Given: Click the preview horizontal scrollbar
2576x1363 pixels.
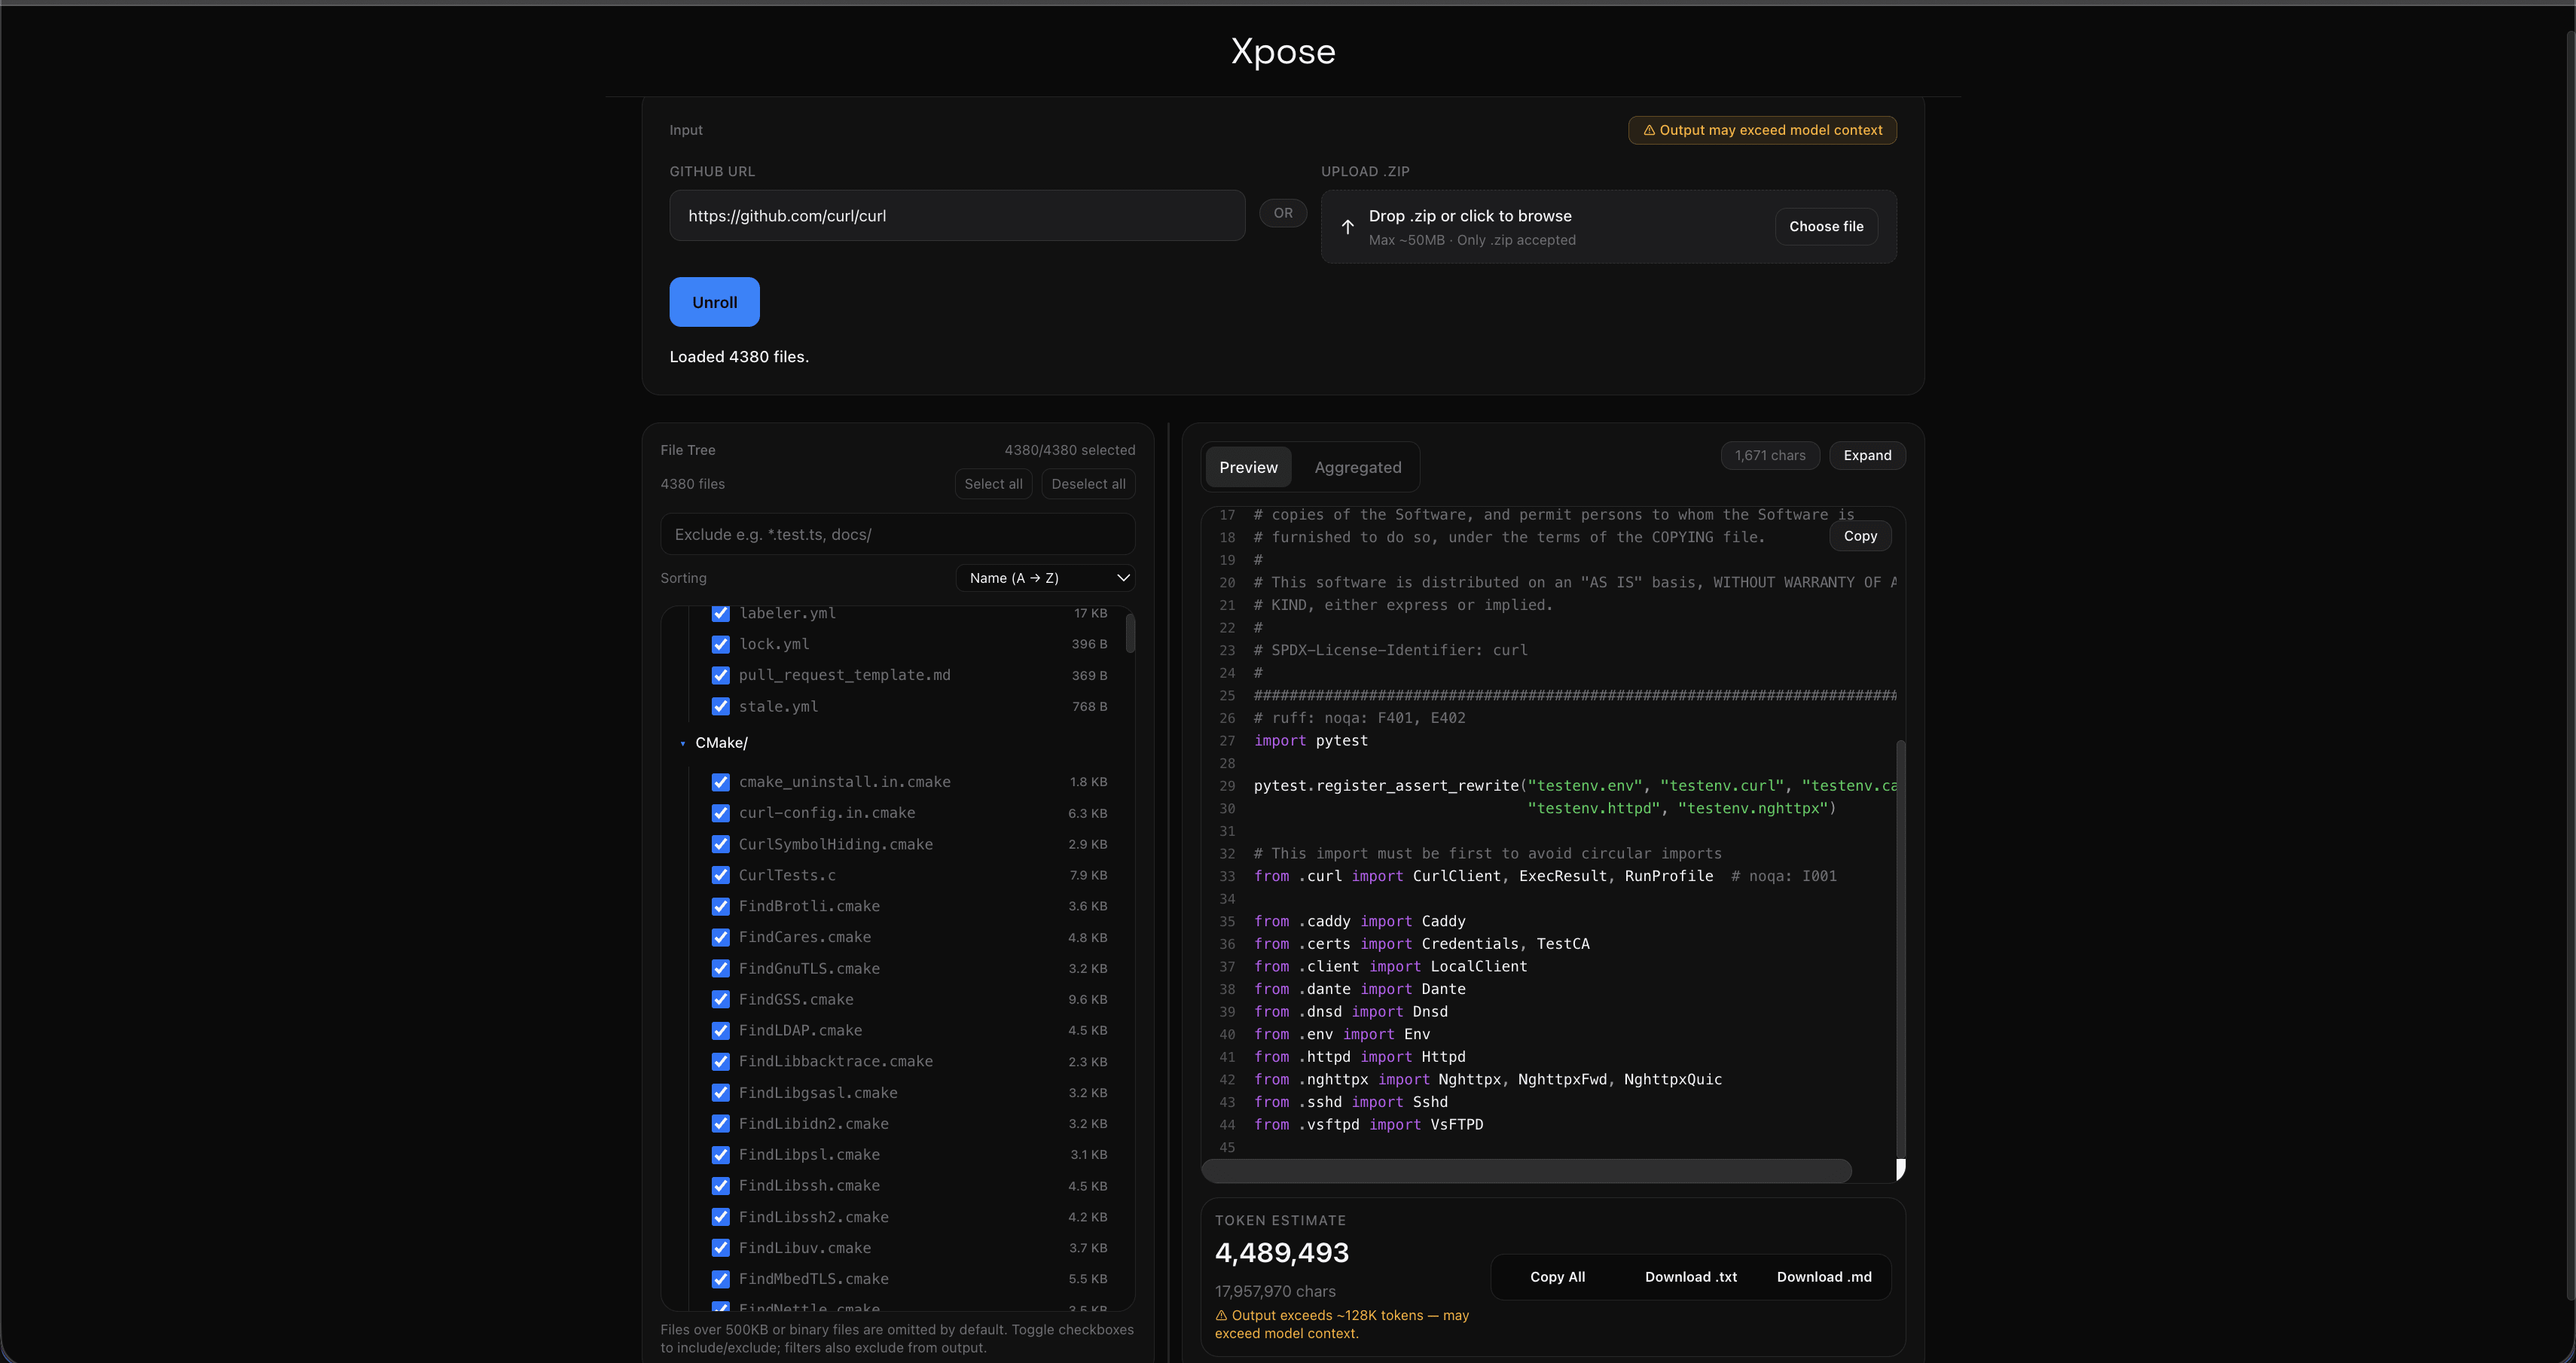Looking at the screenshot, I should coord(1526,1171).
